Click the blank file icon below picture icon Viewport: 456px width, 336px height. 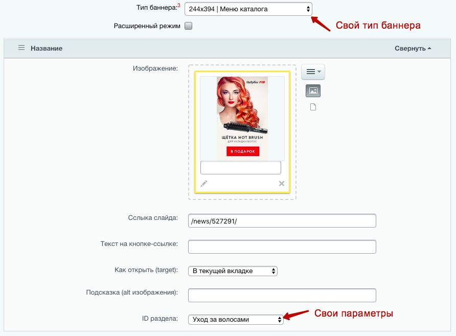313,107
